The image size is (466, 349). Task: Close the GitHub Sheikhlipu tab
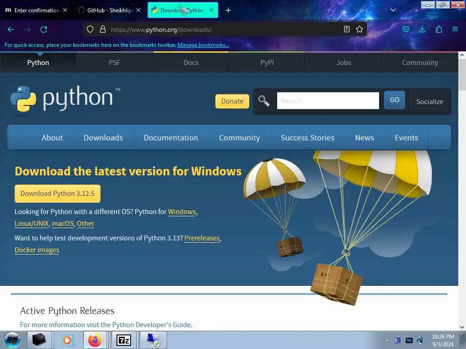tap(138, 10)
